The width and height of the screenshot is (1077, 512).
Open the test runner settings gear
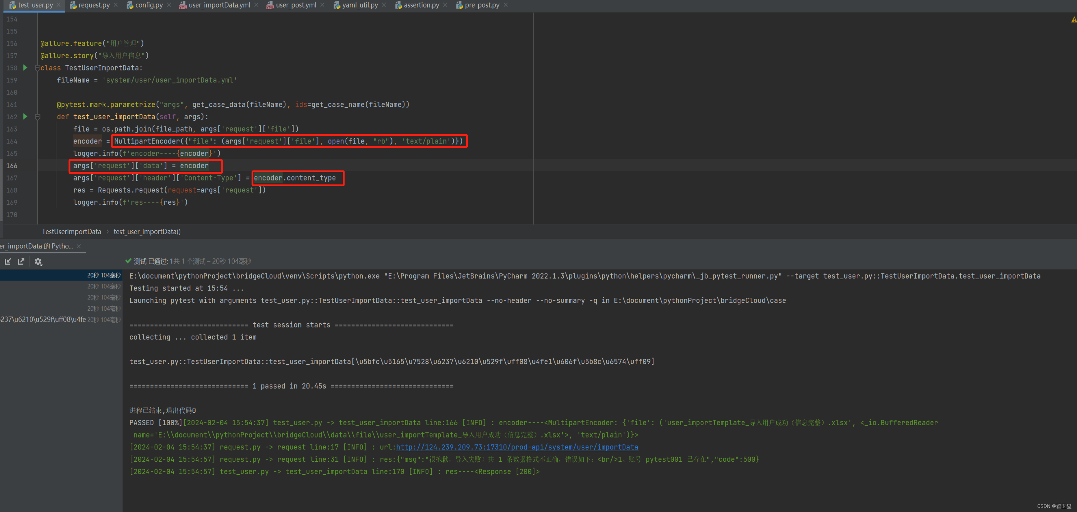38,261
